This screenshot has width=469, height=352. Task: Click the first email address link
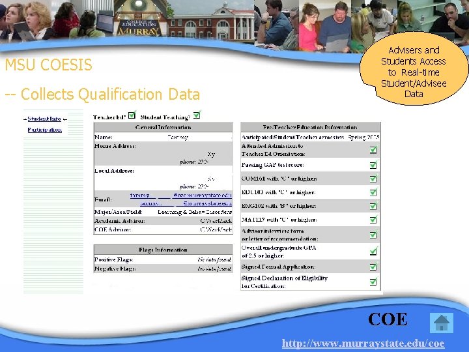tap(181, 196)
